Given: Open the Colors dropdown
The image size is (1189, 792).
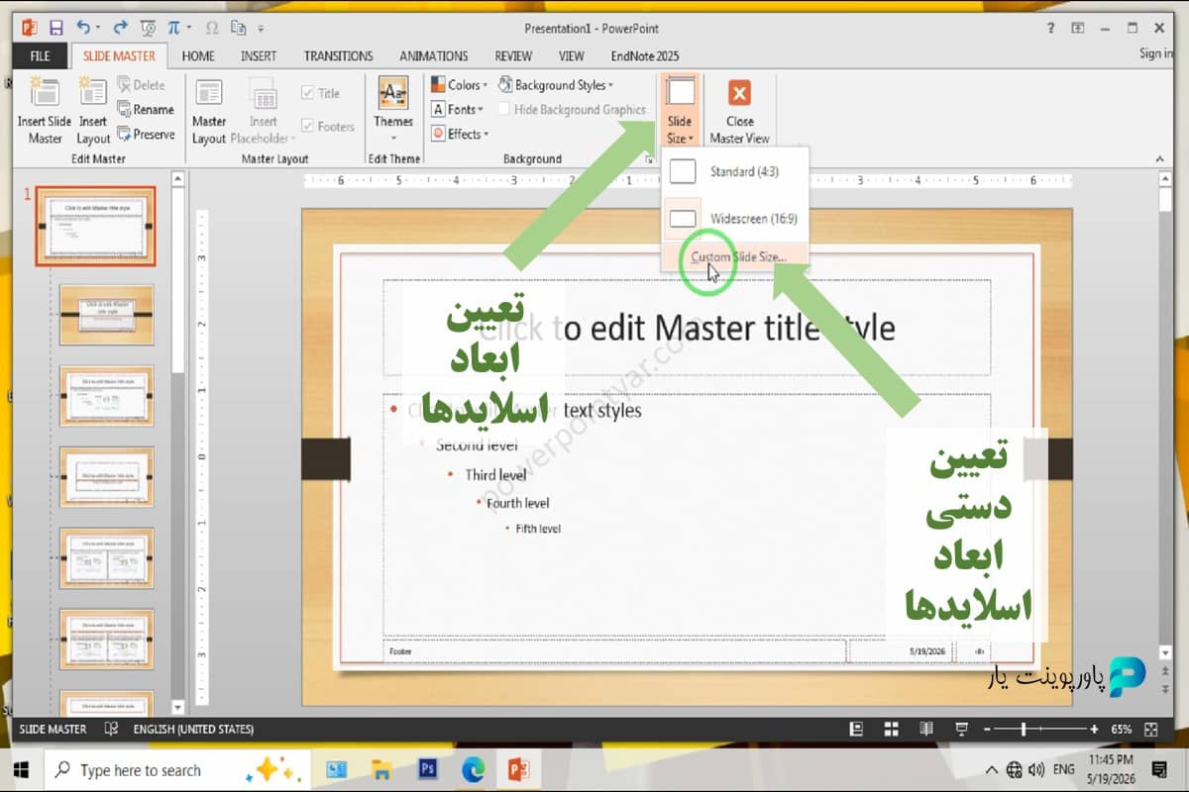Looking at the screenshot, I should 460,85.
